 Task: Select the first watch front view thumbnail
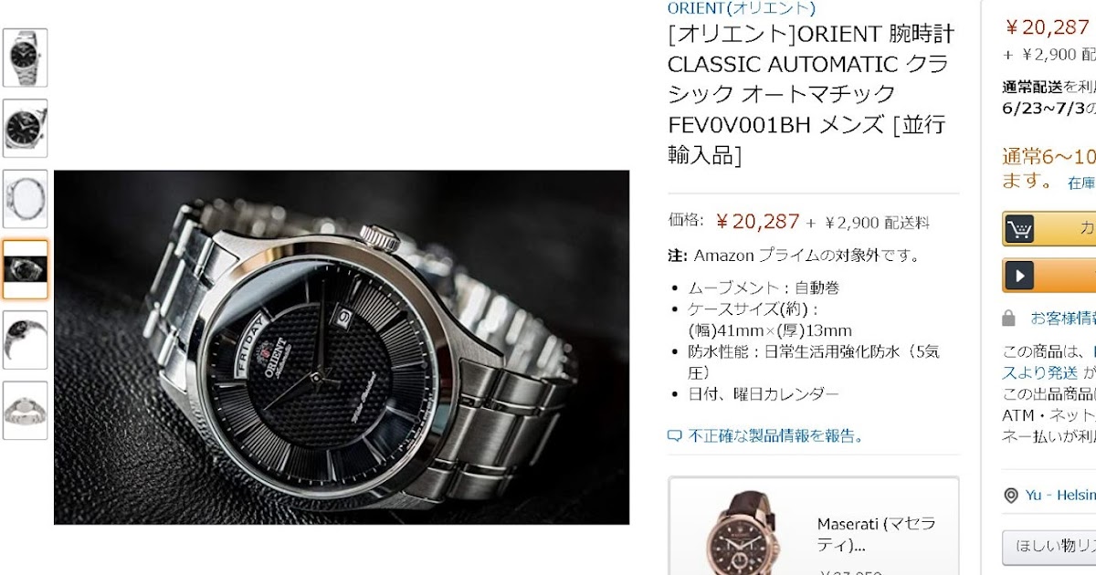(25, 57)
